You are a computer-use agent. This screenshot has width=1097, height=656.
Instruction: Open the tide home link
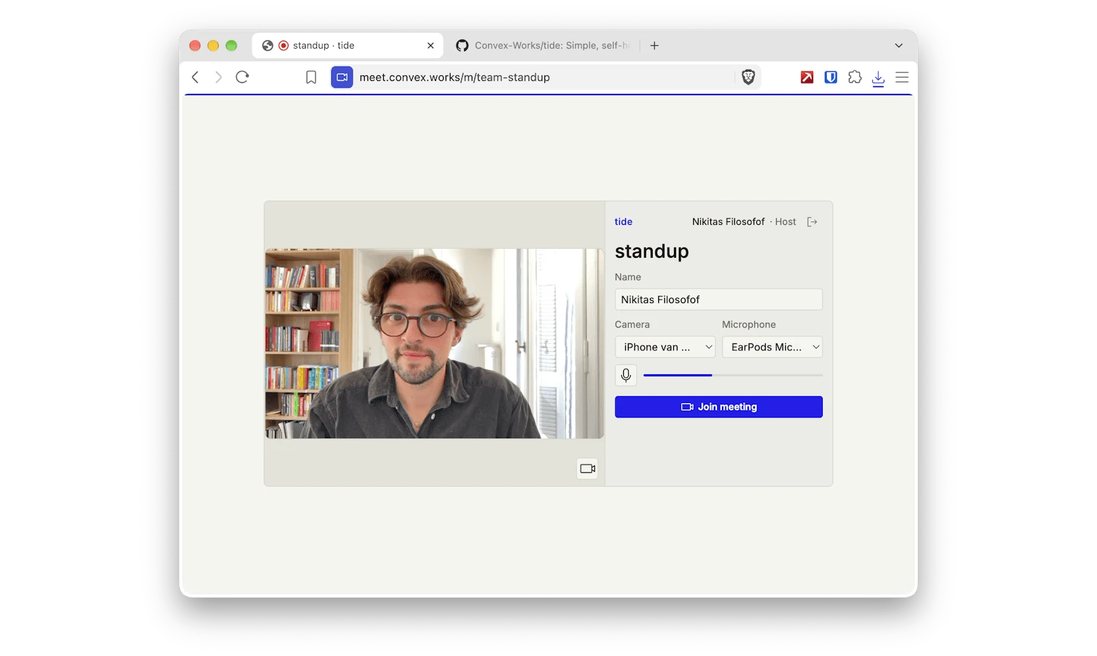[623, 221]
